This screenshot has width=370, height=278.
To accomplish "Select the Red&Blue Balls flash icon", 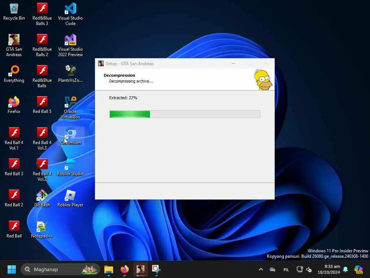I will coord(42,77).
